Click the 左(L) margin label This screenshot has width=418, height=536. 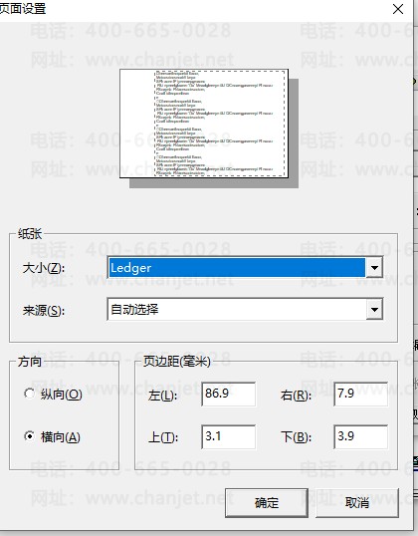click(x=163, y=396)
